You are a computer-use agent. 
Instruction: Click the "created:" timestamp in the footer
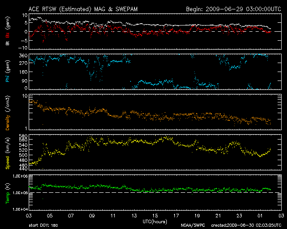point(246,225)
